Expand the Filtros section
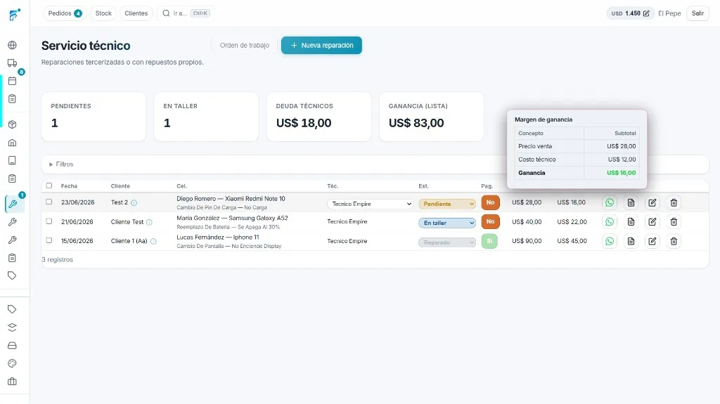 tap(61, 164)
